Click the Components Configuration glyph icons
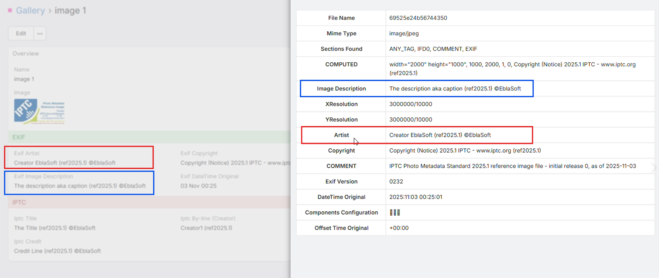The height and width of the screenshot is (278, 659). pos(395,213)
